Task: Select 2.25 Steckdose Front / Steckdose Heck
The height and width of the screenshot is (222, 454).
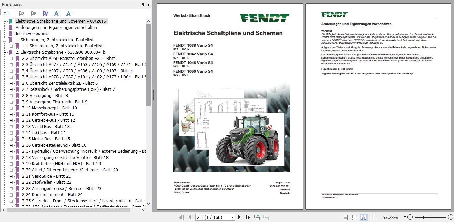Action: point(84,201)
